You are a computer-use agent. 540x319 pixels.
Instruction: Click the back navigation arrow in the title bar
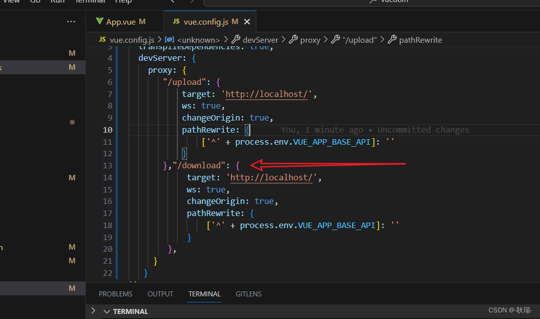(x=171, y=2)
